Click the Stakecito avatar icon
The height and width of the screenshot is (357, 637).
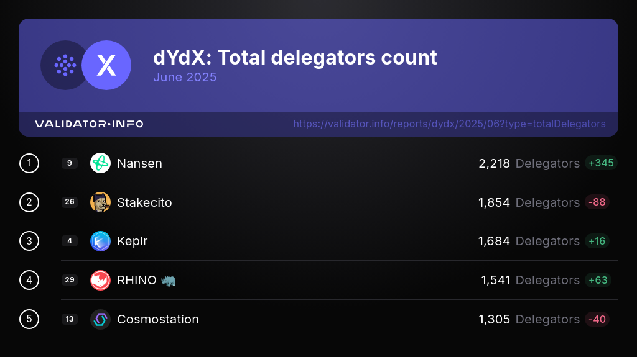pyautogui.click(x=100, y=202)
